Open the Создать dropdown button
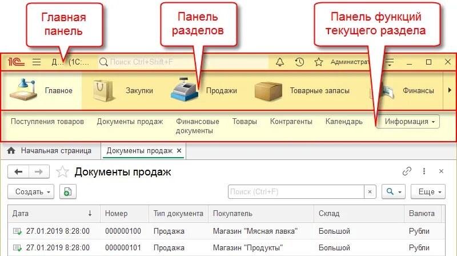The width and height of the screenshot is (457, 256). [x=31, y=191]
